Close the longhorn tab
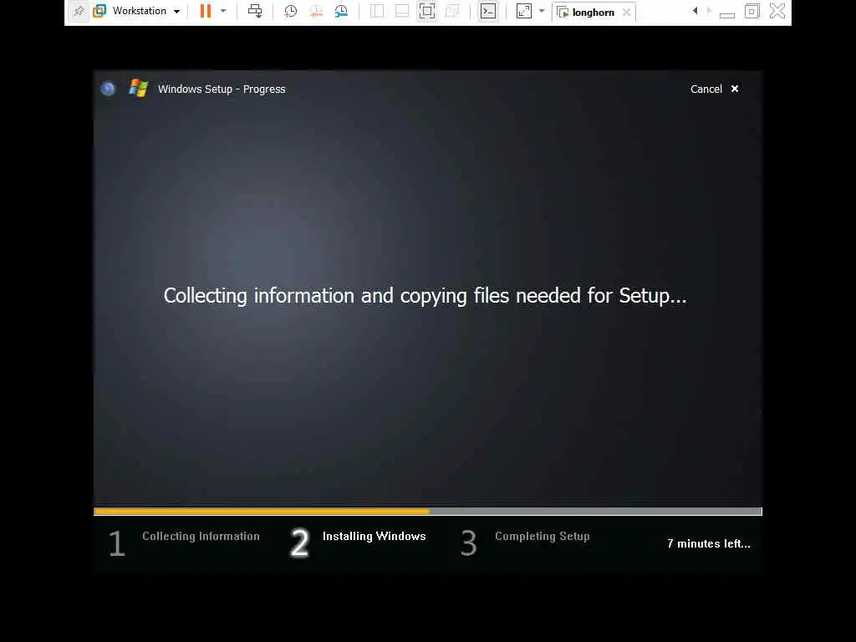856x642 pixels. (x=627, y=12)
